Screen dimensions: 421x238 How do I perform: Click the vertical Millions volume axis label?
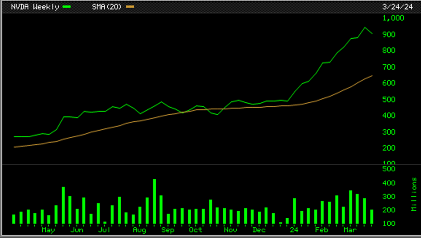(x=414, y=194)
